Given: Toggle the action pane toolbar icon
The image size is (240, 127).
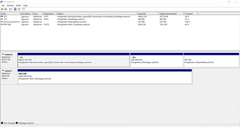Looking at the screenshot, I should coord(19,9).
